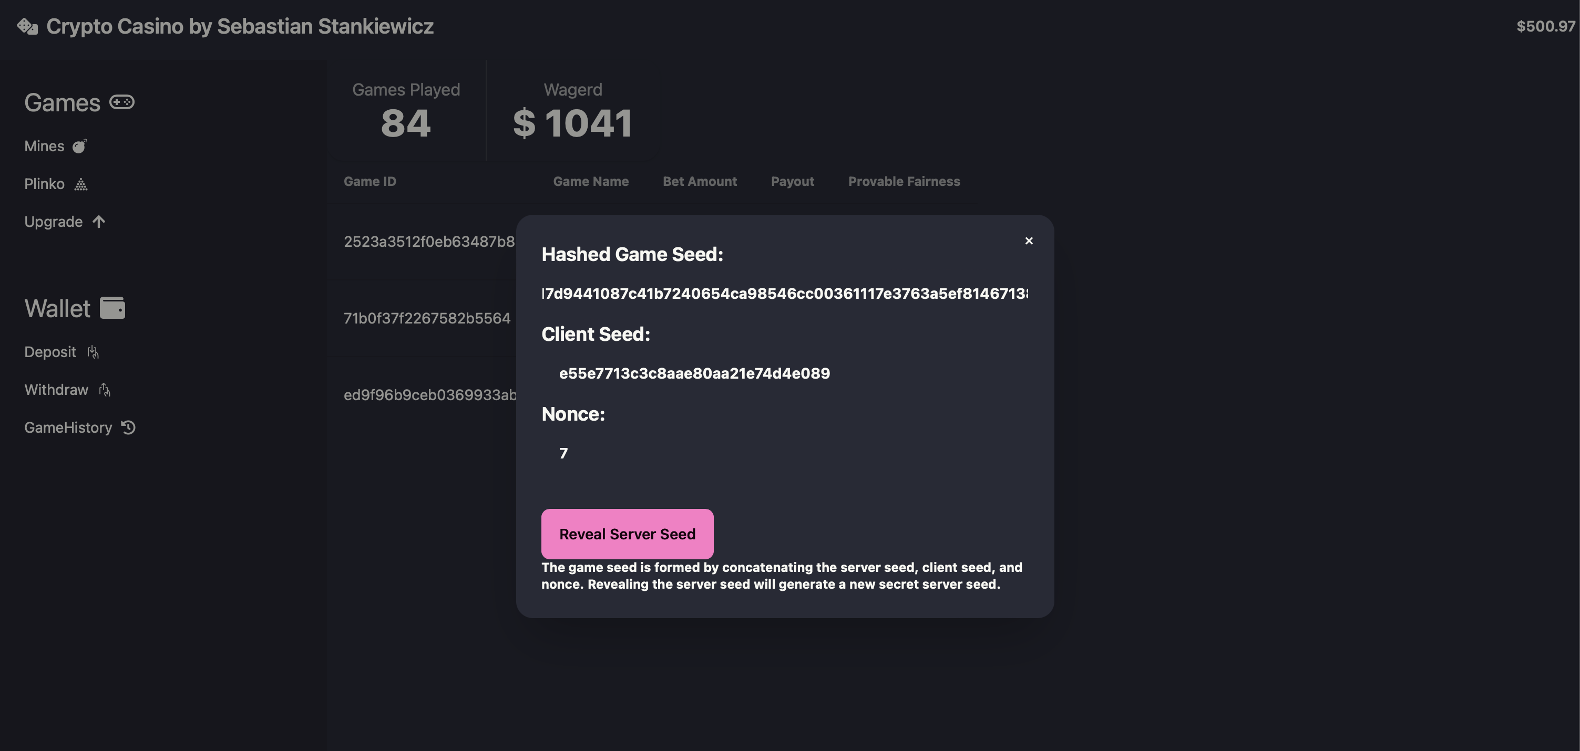Image resolution: width=1580 pixels, height=751 pixels.
Task: Click the Plinko pyramid icon
Action: tap(81, 184)
